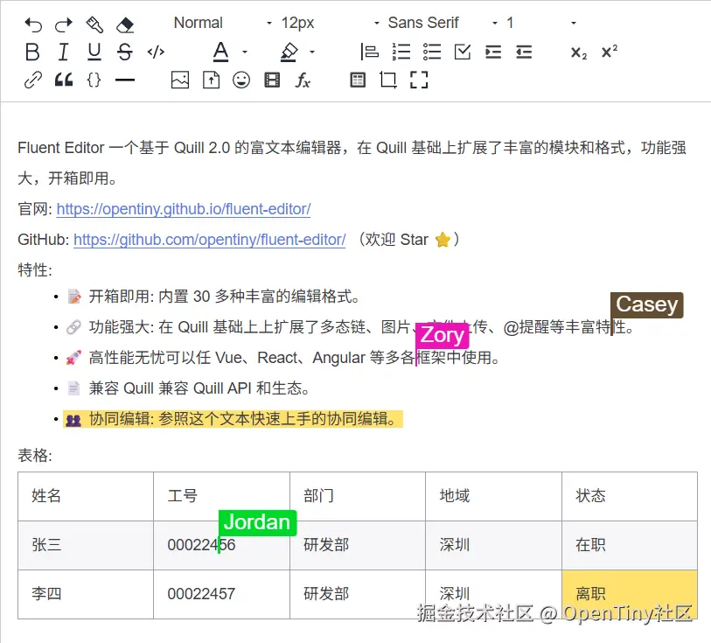Insert a horizontal divider line
Viewport: 711px width, 643px height.
click(x=125, y=80)
